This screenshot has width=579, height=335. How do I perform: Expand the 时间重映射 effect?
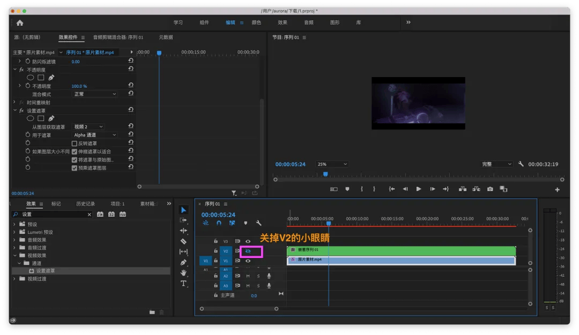[x=14, y=102]
